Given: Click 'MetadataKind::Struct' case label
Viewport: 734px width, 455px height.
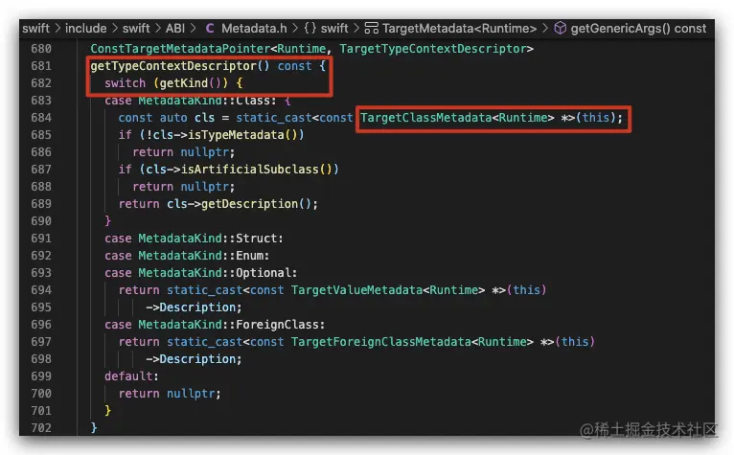Looking at the screenshot, I should point(208,239).
